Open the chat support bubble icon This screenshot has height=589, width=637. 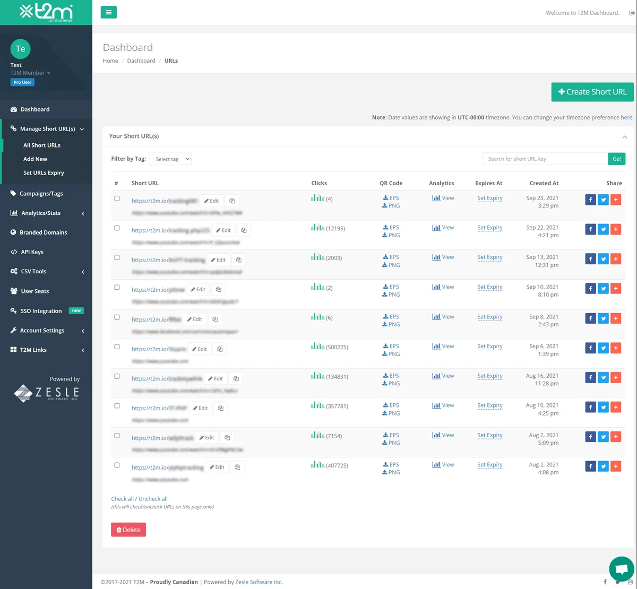point(621,568)
